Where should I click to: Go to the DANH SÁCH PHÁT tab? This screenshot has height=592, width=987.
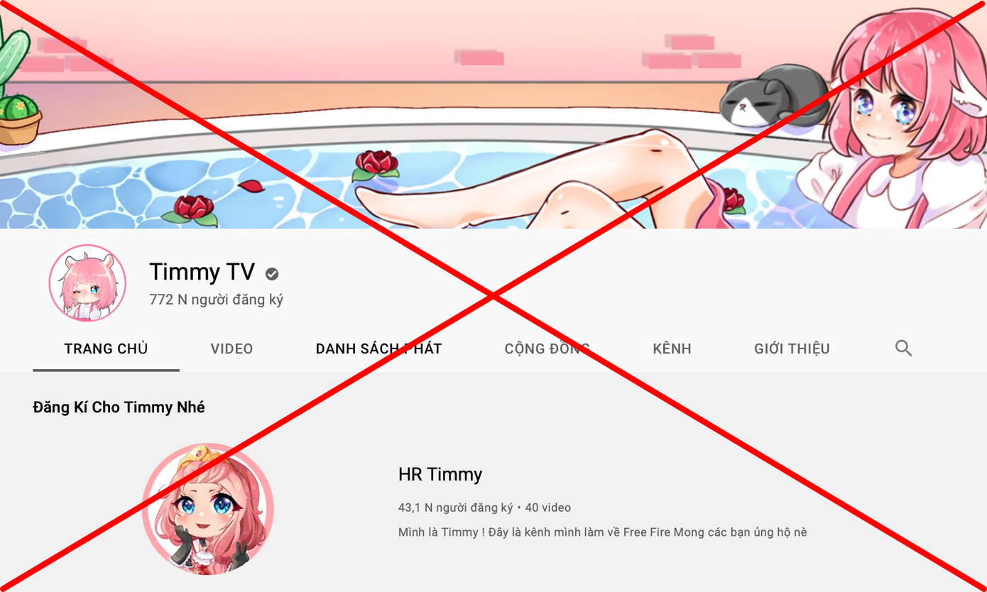[378, 349]
